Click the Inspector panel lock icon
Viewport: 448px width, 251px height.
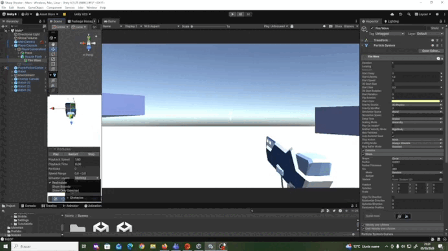(441, 21)
